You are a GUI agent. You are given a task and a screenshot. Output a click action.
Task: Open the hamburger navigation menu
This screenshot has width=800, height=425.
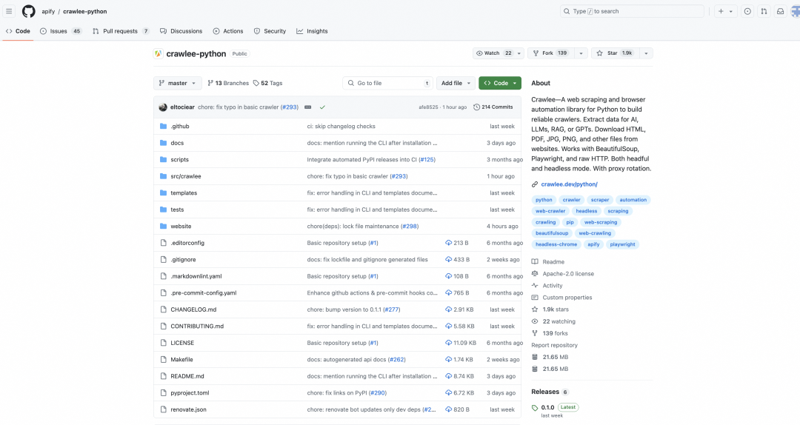[9, 11]
